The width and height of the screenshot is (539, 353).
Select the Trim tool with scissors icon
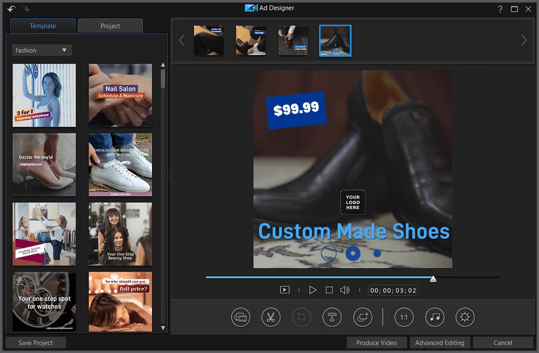pyautogui.click(x=271, y=317)
